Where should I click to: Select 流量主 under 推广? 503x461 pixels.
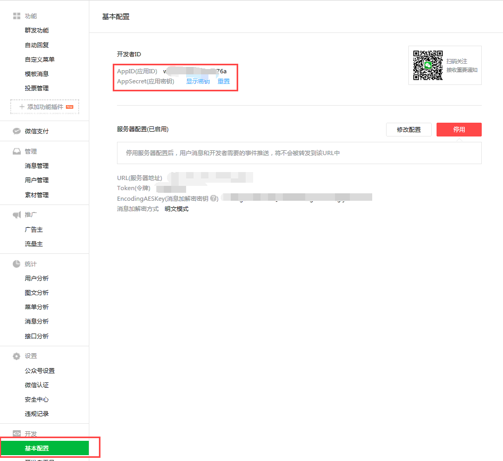coord(33,244)
